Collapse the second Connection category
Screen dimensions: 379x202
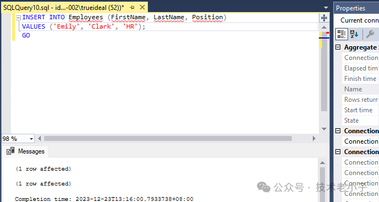pyautogui.click(x=338, y=152)
